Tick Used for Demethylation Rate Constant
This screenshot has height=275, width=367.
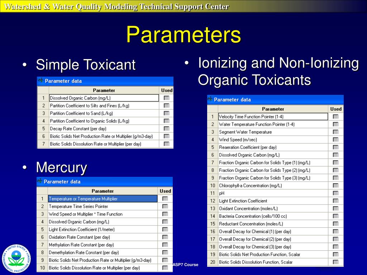point(165,252)
